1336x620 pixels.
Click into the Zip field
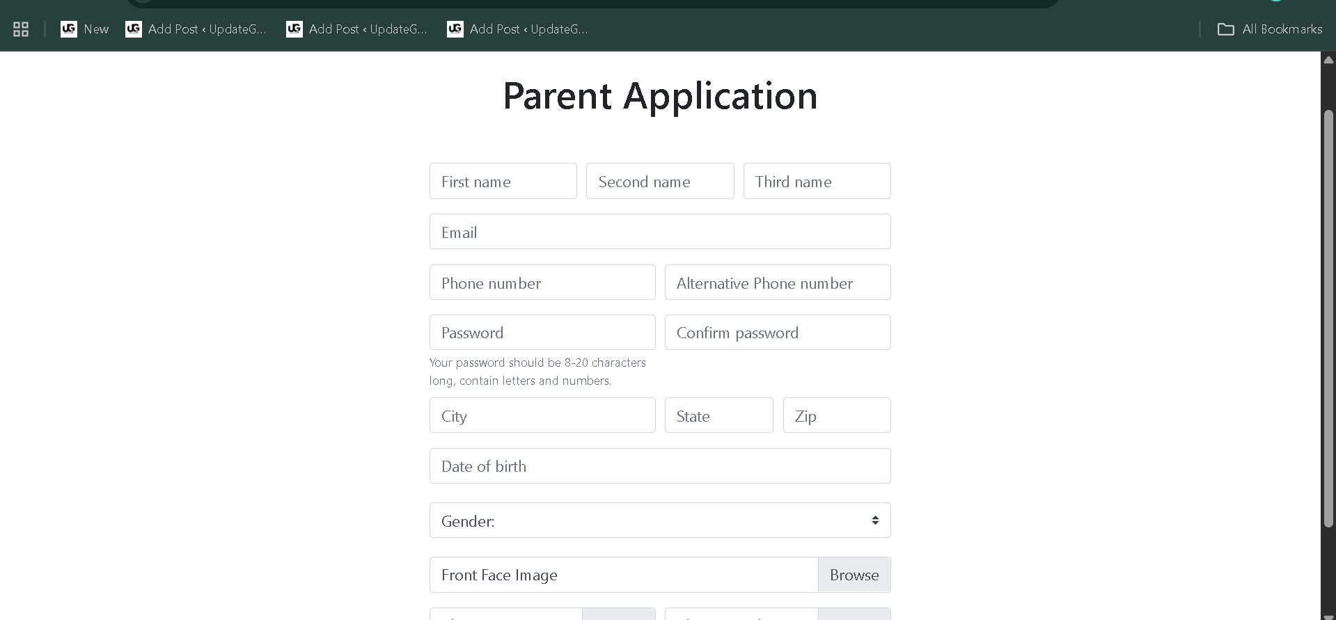coord(836,415)
